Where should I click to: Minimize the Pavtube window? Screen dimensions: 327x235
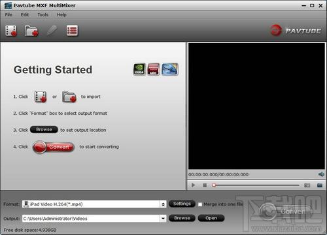click(x=304, y=6)
